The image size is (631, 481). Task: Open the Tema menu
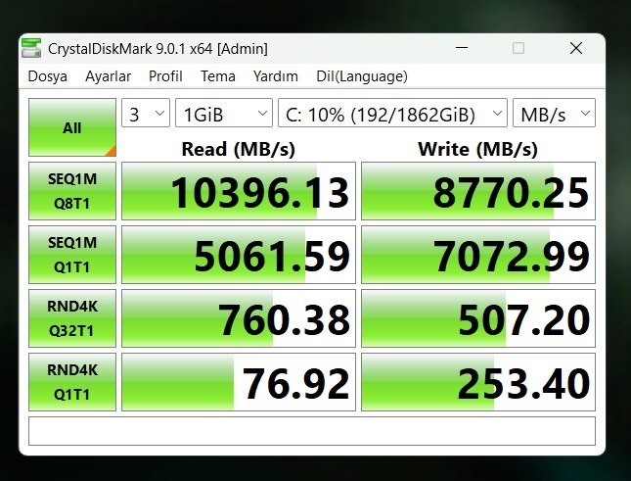218,76
